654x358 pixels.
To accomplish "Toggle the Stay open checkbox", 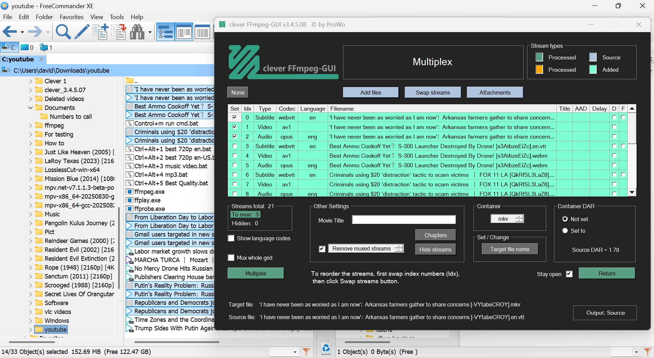I will click(x=569, y=274).
